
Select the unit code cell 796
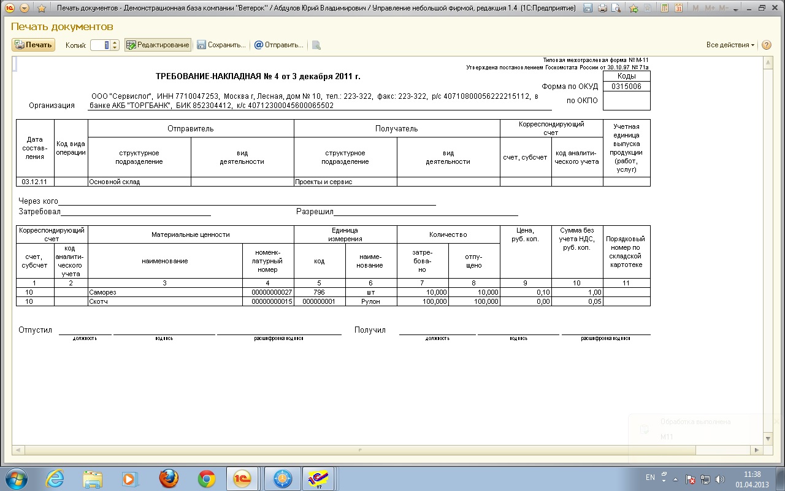(x=320, y=292)
